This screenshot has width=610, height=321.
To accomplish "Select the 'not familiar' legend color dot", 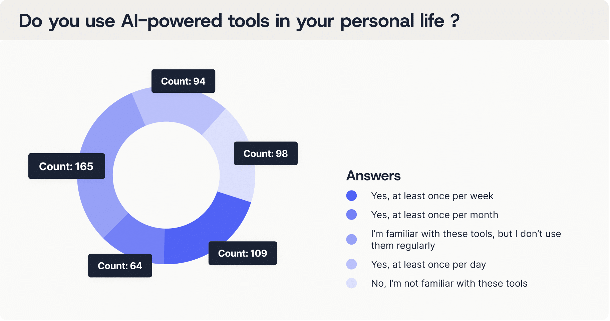I will tap(351, 283).
